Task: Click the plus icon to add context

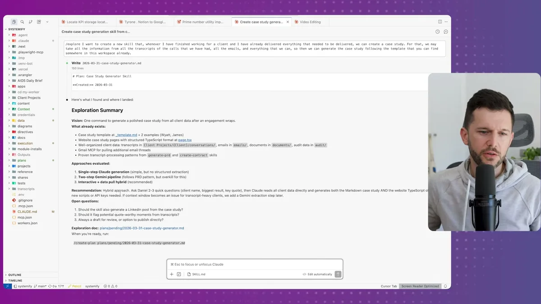Action: (x=172, y=274)
